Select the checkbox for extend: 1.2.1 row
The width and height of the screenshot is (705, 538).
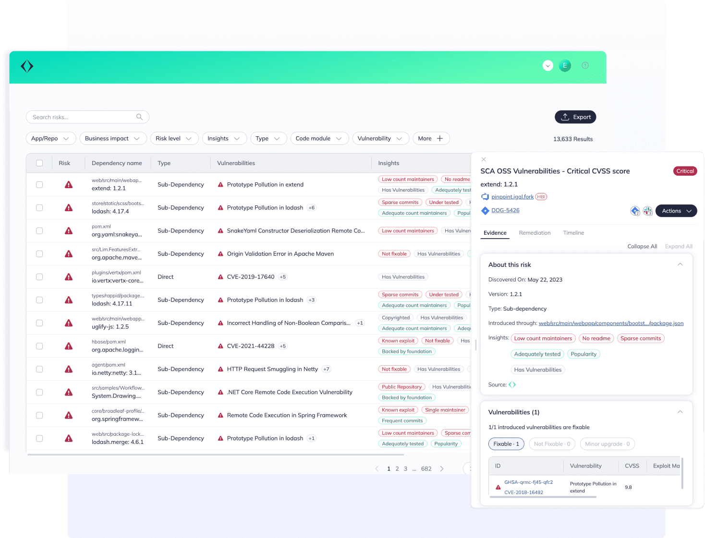pos(39,185)
